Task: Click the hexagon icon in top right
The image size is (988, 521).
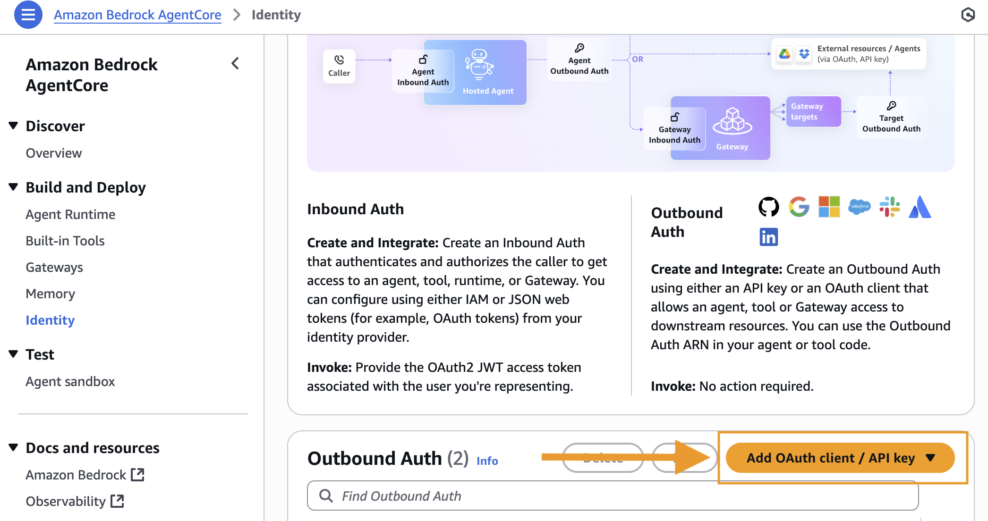Action: (968, 15)
